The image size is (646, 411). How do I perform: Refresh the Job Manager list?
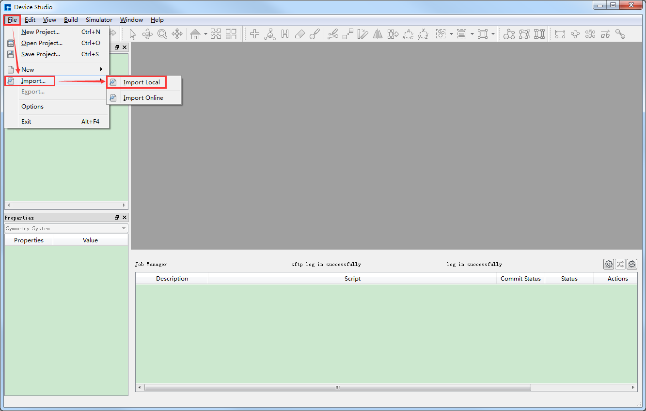[x=631, y=264]
